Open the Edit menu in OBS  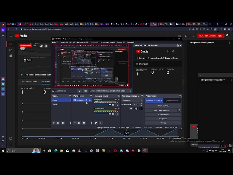64,42
